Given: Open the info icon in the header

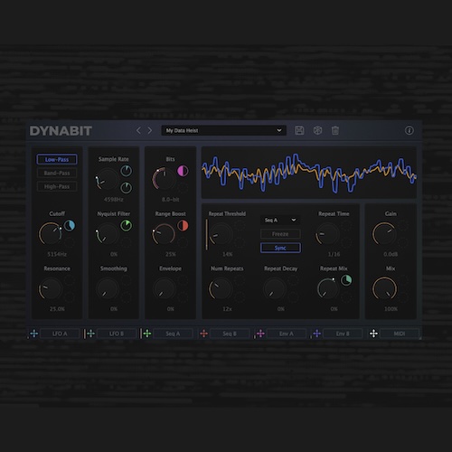Looking at the screenshot, I should coord(409,130).
